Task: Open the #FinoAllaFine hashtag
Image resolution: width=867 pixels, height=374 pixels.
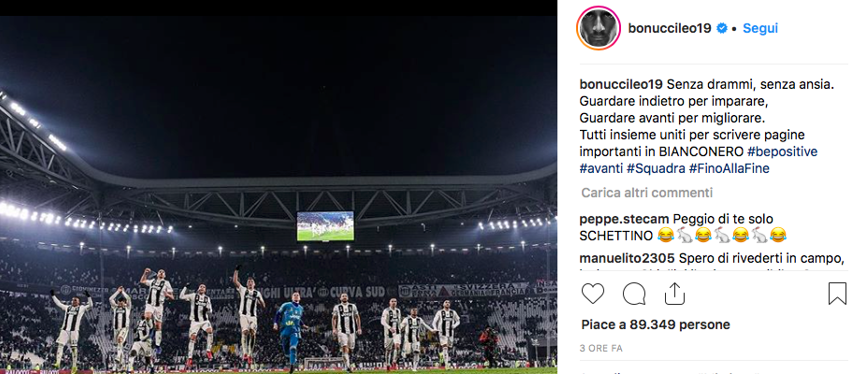Action: point(729,168)
